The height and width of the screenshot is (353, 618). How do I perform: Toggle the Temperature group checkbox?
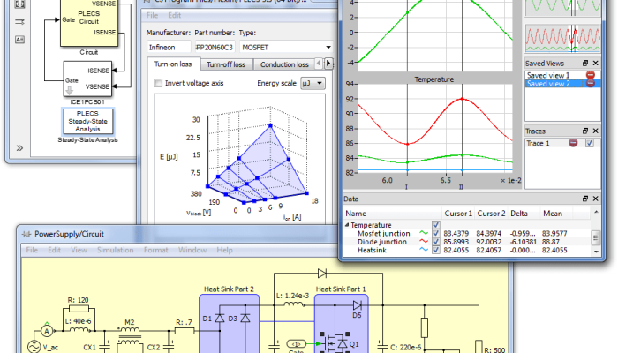[x=436, y=225]
